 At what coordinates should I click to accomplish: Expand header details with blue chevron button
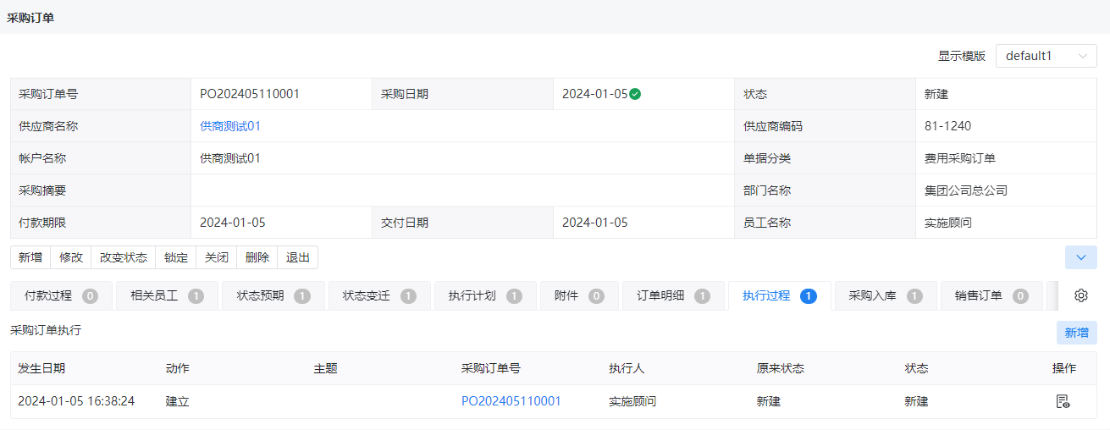point(1080,257)
